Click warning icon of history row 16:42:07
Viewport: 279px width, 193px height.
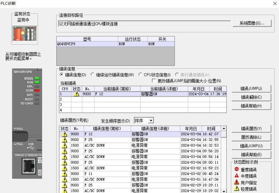pos(64,134)
